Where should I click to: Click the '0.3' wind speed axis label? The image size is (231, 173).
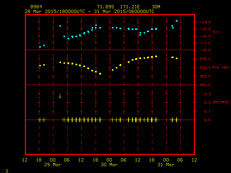pos(207,94)
